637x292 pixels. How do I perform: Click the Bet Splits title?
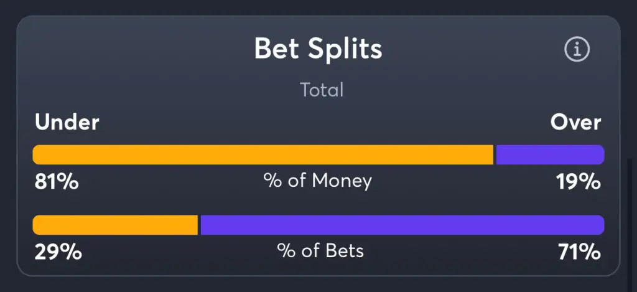[318, 49]
